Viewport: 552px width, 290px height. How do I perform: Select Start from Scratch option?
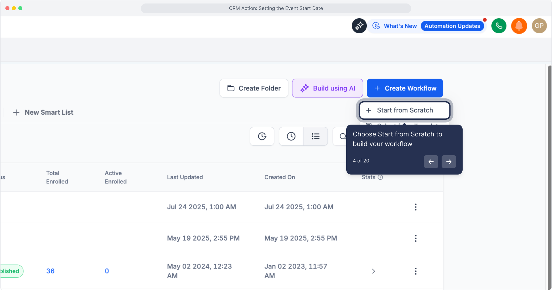(x=404, y=110)
